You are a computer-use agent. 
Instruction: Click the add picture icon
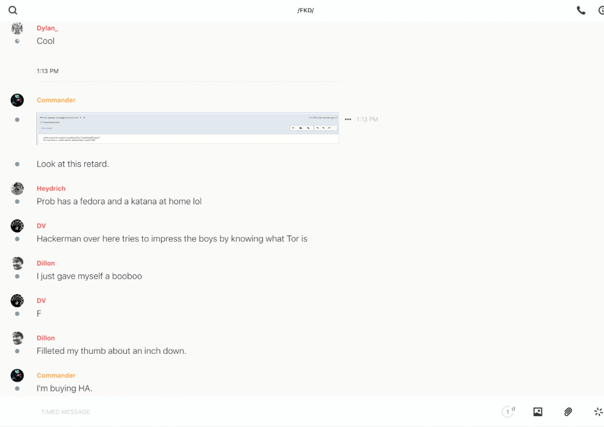click(x=537, y=412)
